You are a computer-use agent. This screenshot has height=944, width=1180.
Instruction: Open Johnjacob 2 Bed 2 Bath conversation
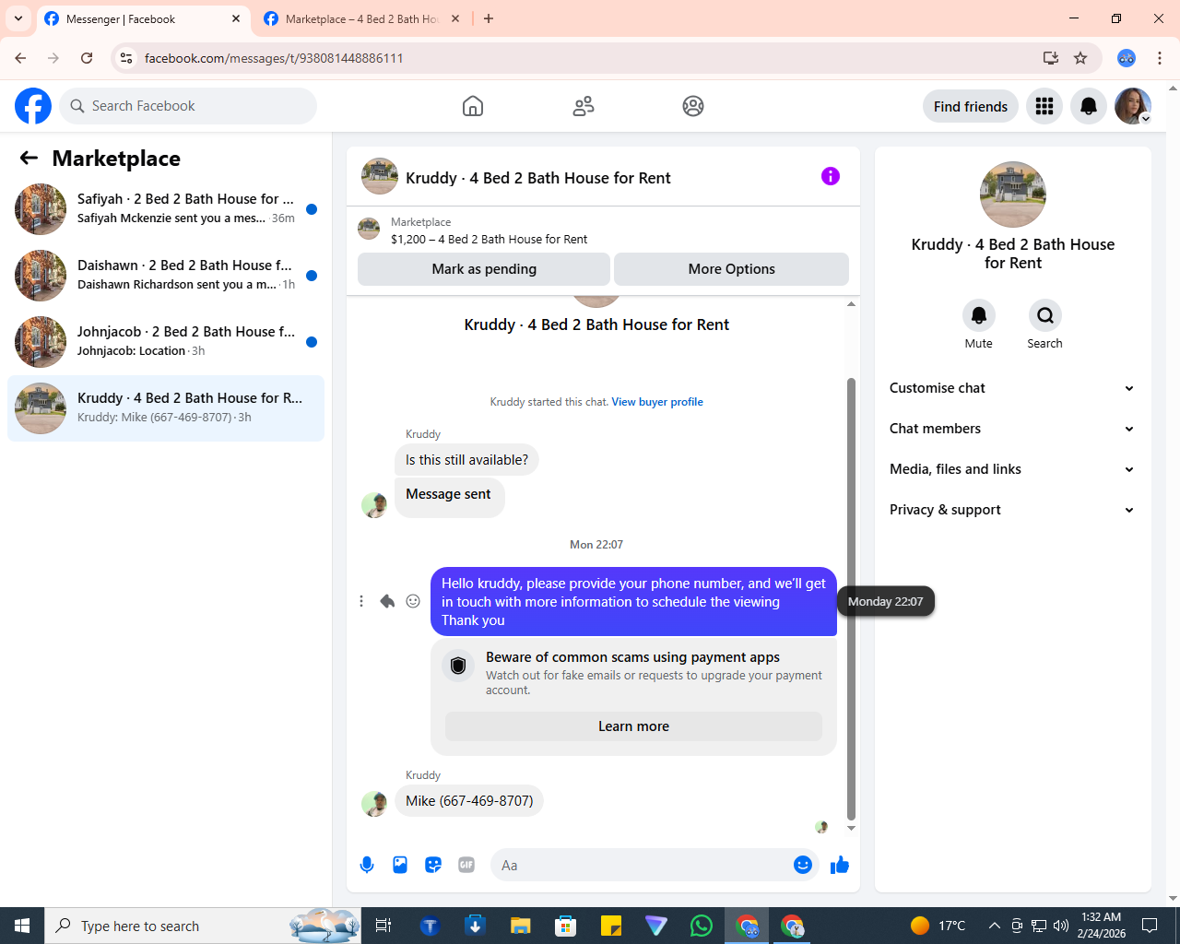[x=166, y=341]
